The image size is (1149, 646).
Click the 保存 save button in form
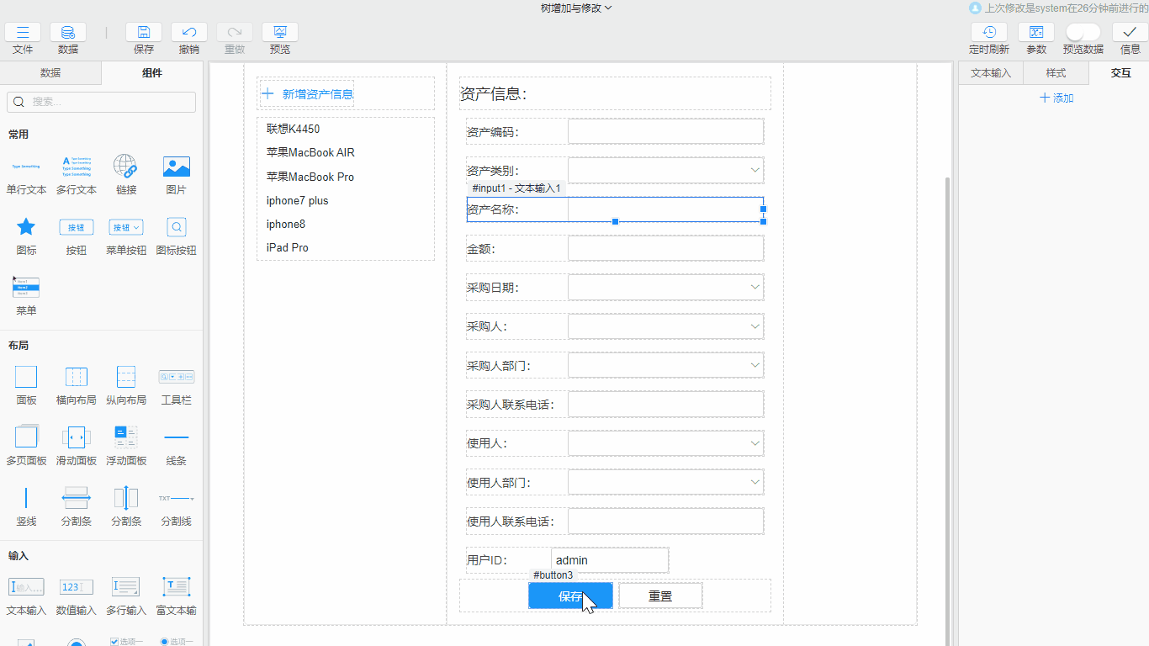(x=570, y=595)
